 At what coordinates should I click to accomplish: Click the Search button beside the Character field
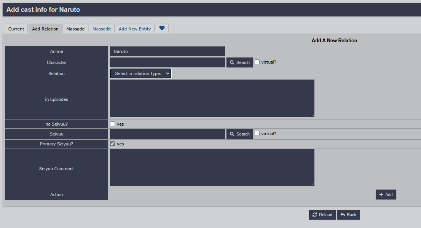point(240,62)
